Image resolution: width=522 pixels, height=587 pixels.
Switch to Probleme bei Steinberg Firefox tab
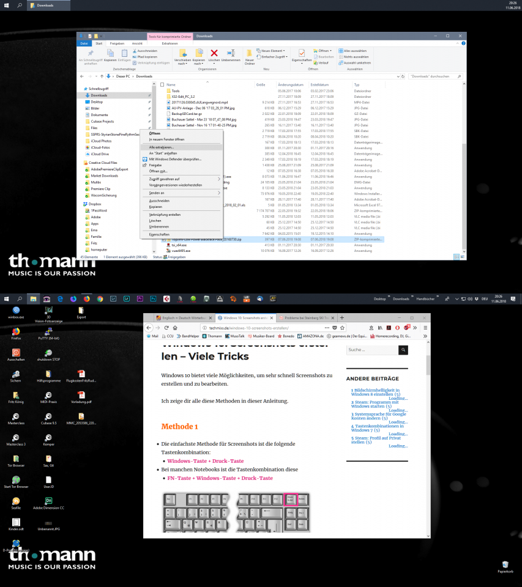pyautogui.click(x=307, y=318)
